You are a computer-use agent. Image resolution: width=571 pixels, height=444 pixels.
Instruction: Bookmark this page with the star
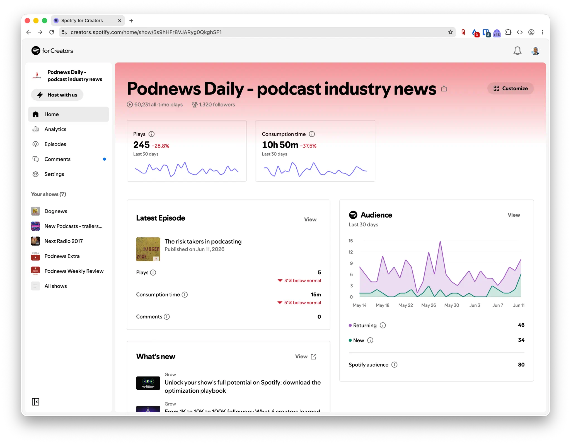pos(450,32)
